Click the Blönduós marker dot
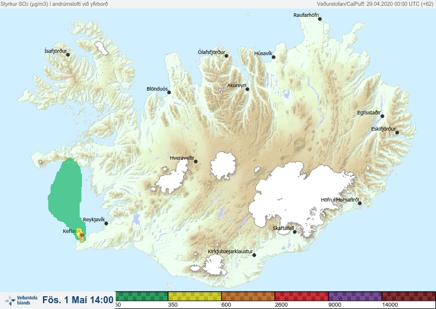Image resolution: width=436 pixels, height=309 pixels. (x=169, y=92)
